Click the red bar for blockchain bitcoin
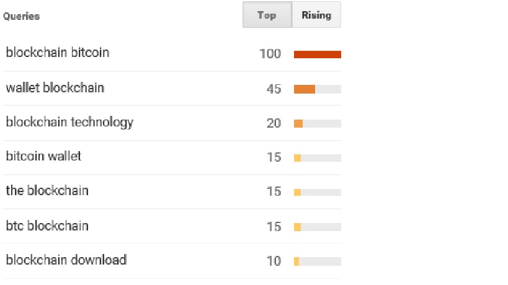508x285 pixels. pyautogui.click(x=318, y=55)
